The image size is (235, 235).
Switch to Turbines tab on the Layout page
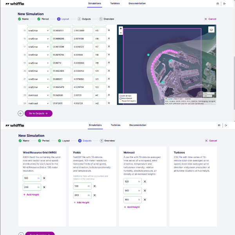(x=115, y=4)
